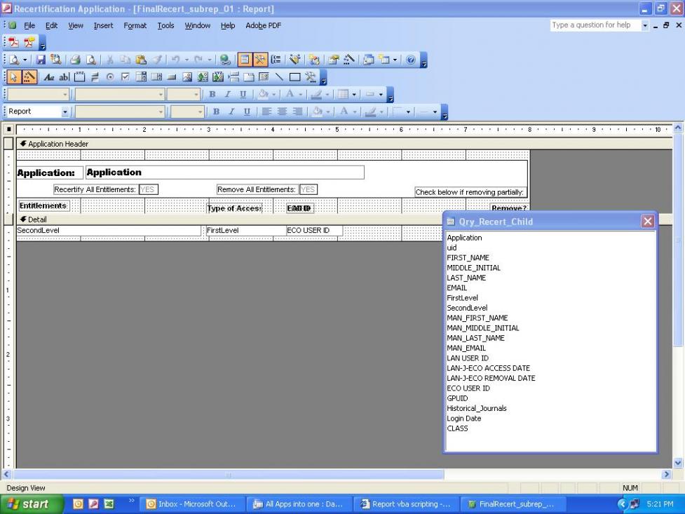Switch to All Apps into one taskbar button

tap(299, 504)
